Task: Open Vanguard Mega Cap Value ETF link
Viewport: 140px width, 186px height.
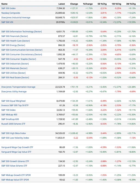Action: coord(16,152)
